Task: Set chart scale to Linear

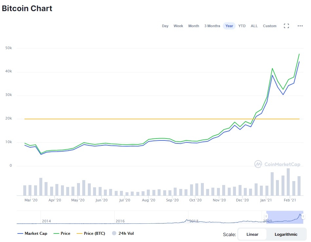Action: point(252,234)
